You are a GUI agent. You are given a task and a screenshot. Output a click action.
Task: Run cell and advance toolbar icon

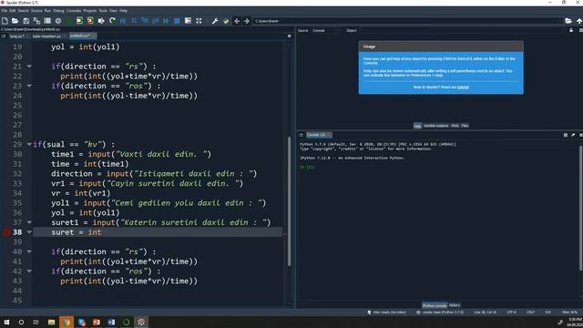click(x=90, y=21)
